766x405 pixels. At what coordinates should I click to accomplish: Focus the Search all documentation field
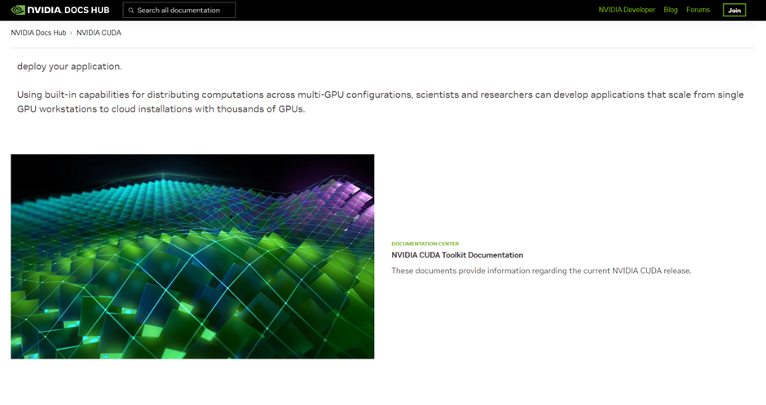179,11
